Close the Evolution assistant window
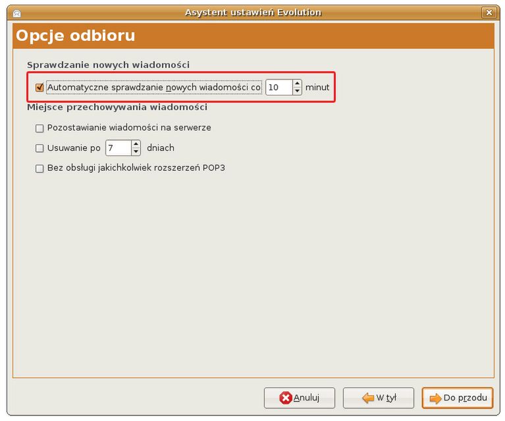 pyautogui.click(x=489, y=13)
